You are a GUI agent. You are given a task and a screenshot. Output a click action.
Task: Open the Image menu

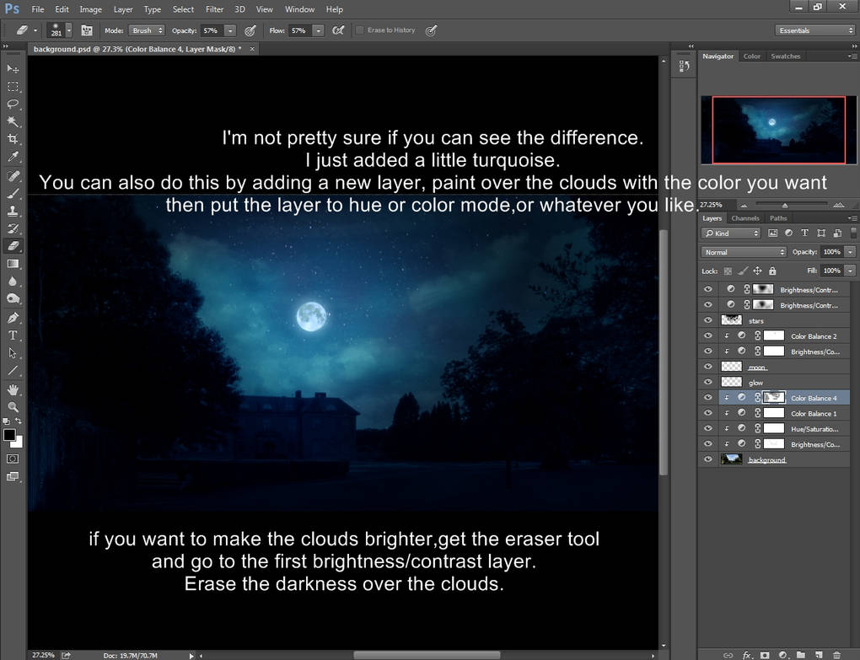(x=90, y=9)
